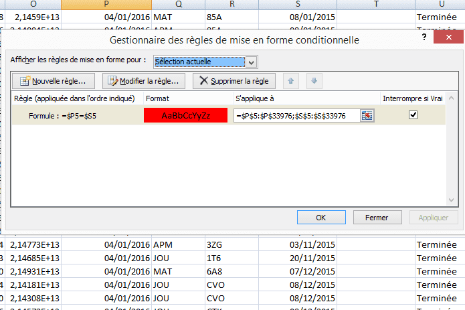The height and width of the screenshot is (310, 465).
Task: Select column U header
Action: 442,4
